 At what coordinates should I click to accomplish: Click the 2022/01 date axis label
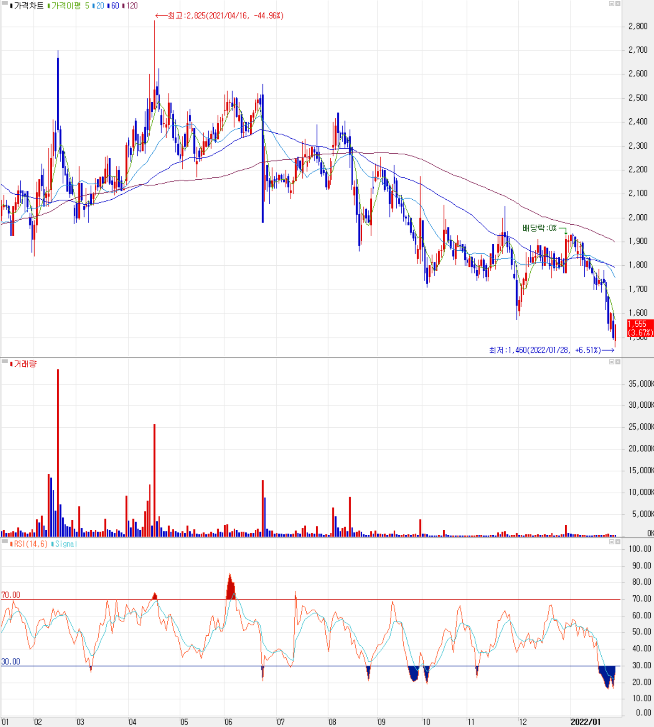(585, 722)
